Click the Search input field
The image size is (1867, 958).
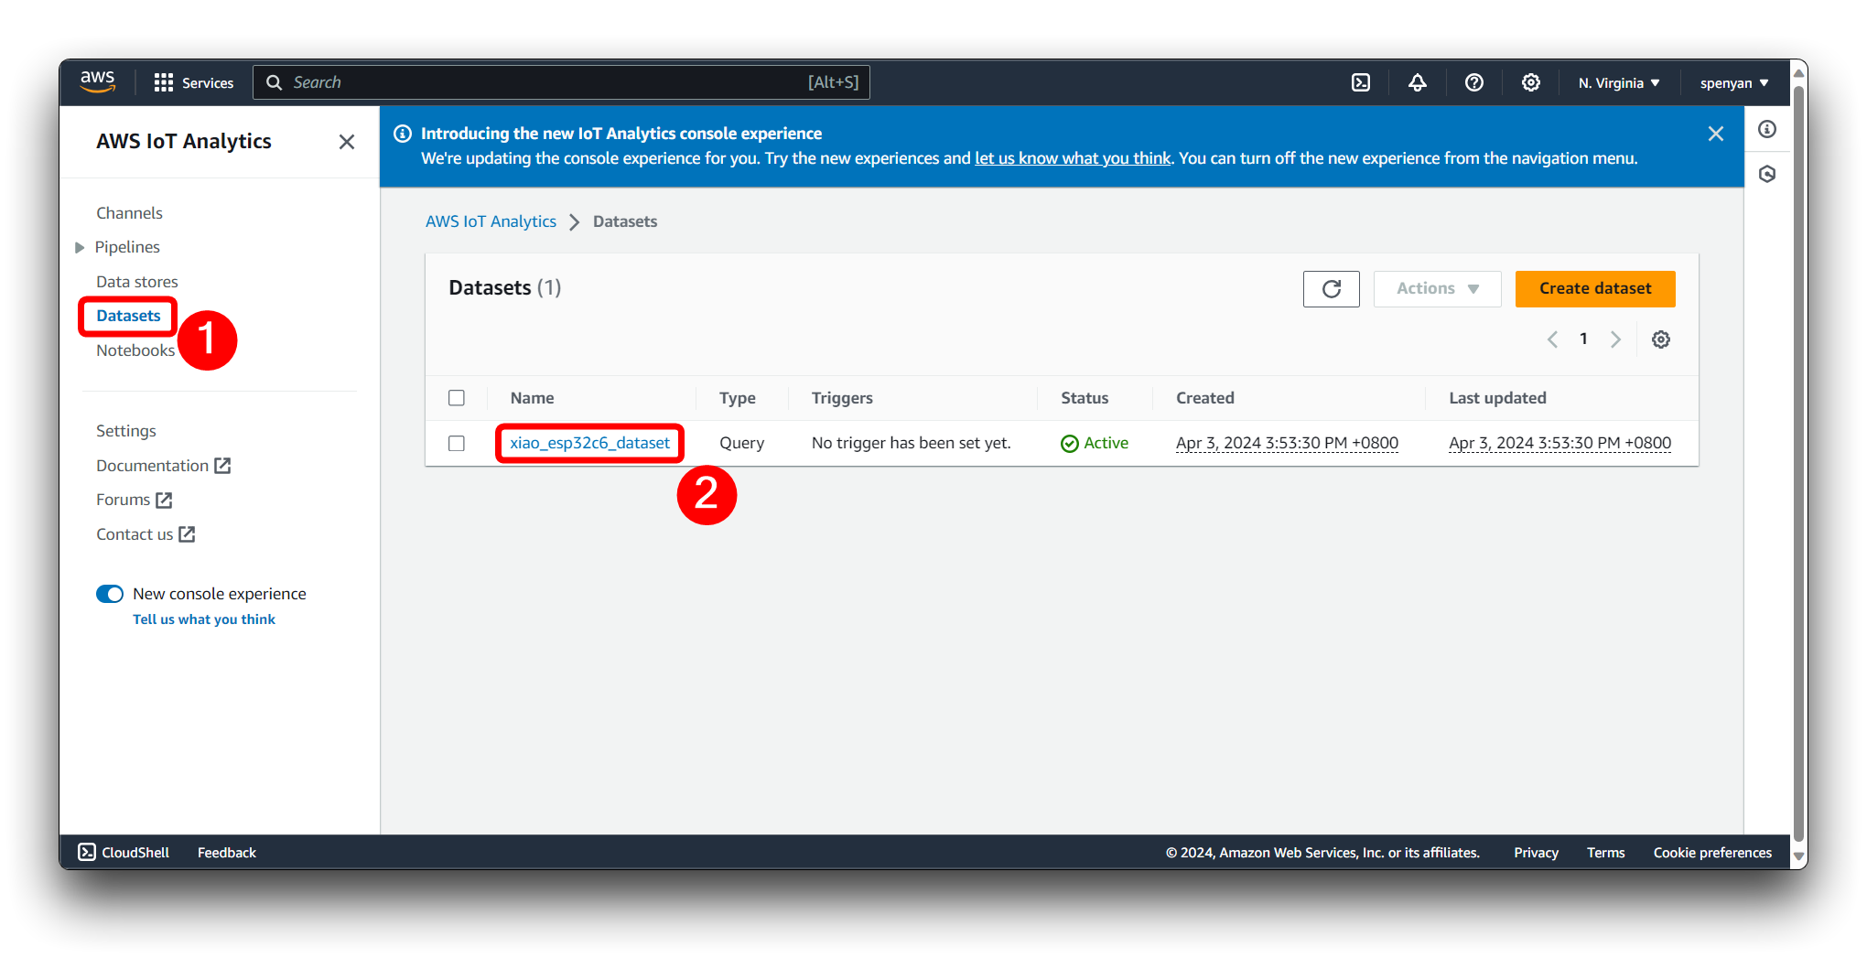coord(561,82)
